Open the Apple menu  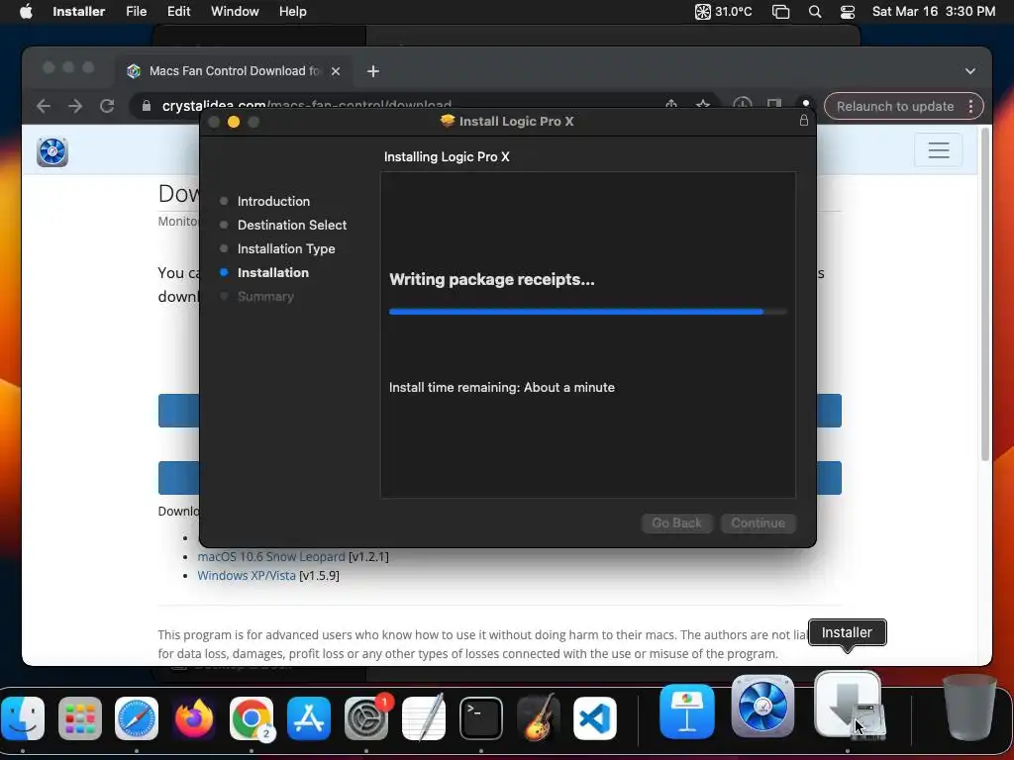[26, 12]
